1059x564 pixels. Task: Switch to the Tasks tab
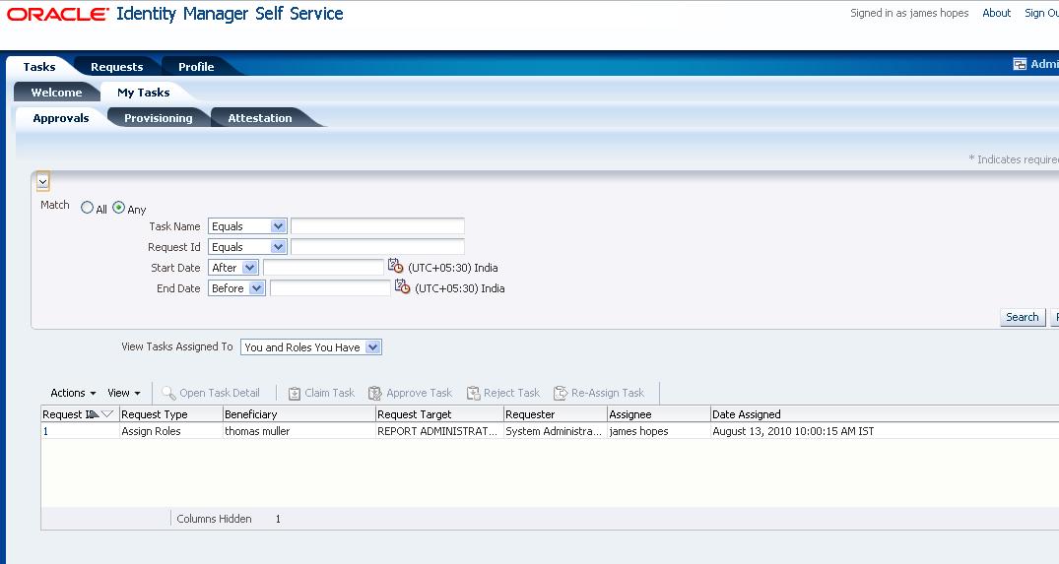(x=39, y=67)
